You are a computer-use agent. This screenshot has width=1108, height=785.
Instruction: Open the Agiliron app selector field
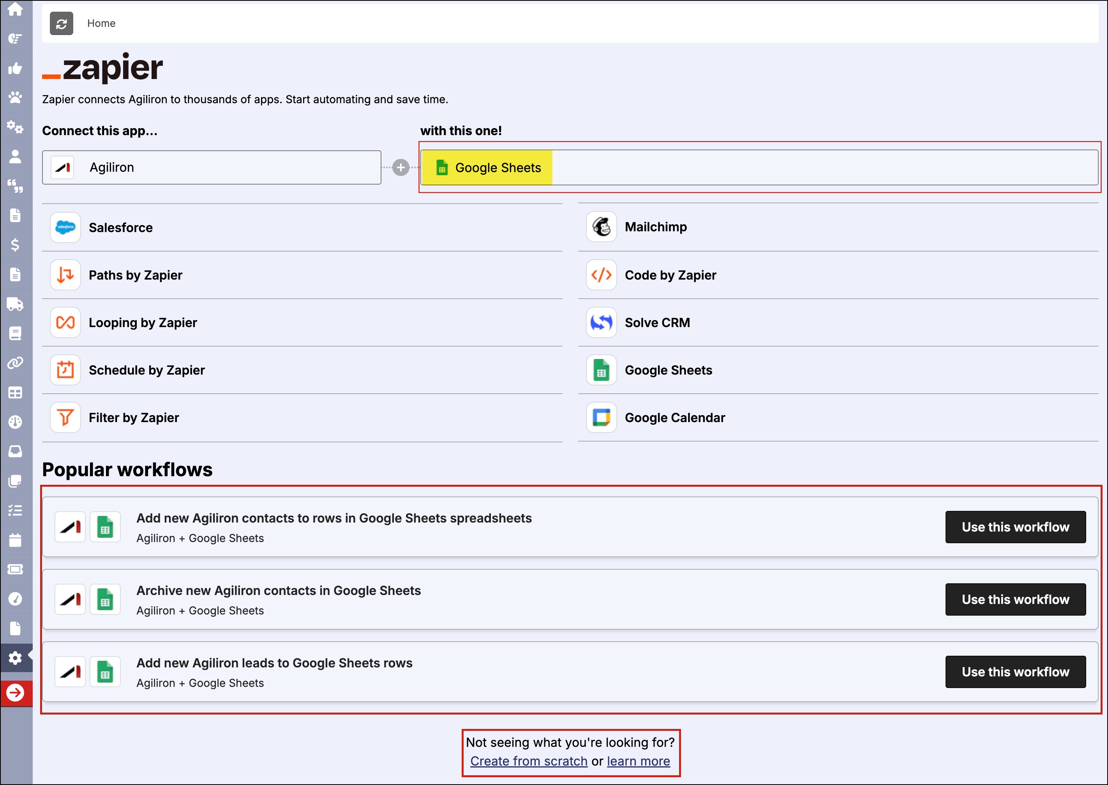[211, 167]
